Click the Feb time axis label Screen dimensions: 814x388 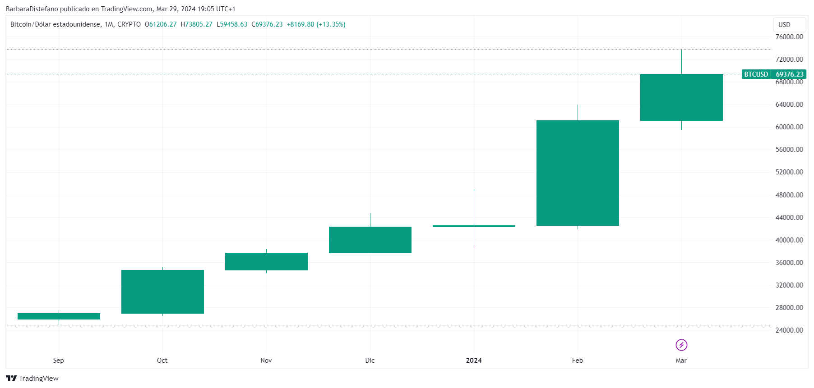point(578,361)
